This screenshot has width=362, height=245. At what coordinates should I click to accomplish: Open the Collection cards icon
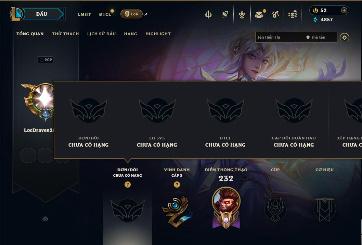click(x=225, y=14)
